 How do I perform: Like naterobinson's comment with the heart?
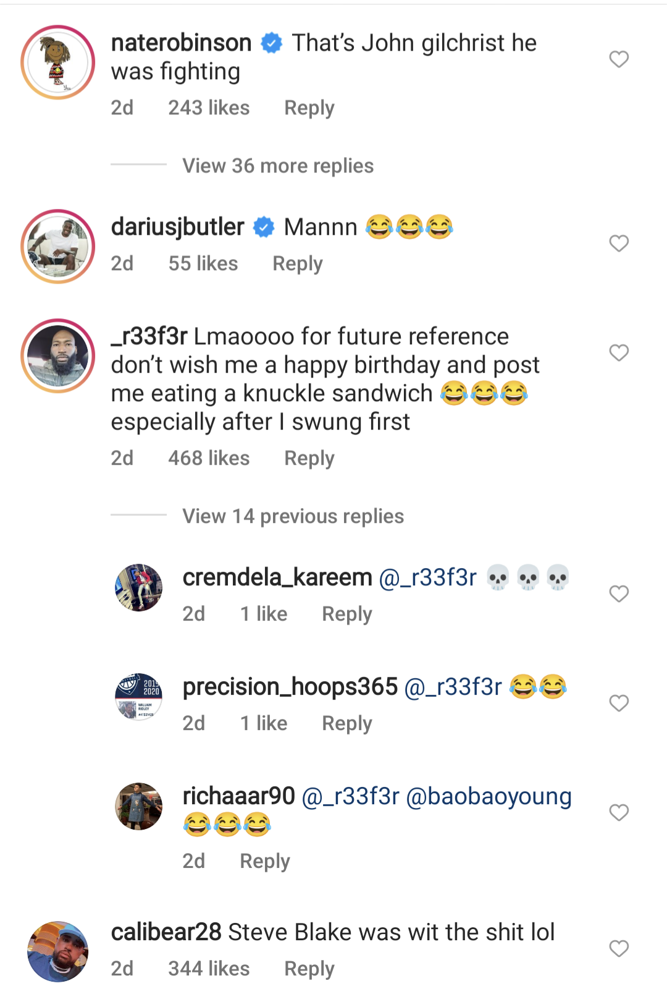[x=619, y=59]
